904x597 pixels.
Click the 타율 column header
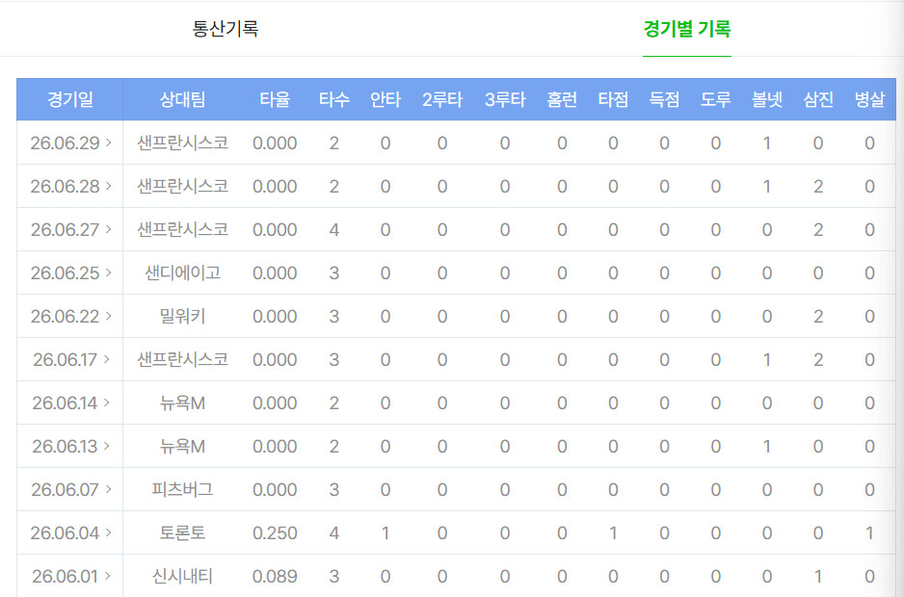275,100
